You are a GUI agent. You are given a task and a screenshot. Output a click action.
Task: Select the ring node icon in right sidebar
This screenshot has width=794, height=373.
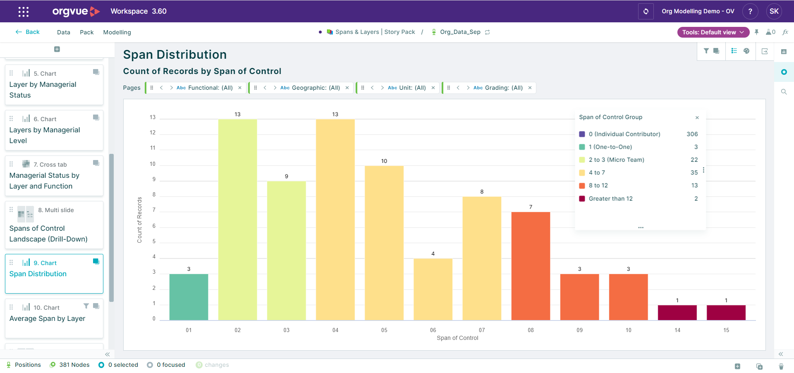(784, 72)
